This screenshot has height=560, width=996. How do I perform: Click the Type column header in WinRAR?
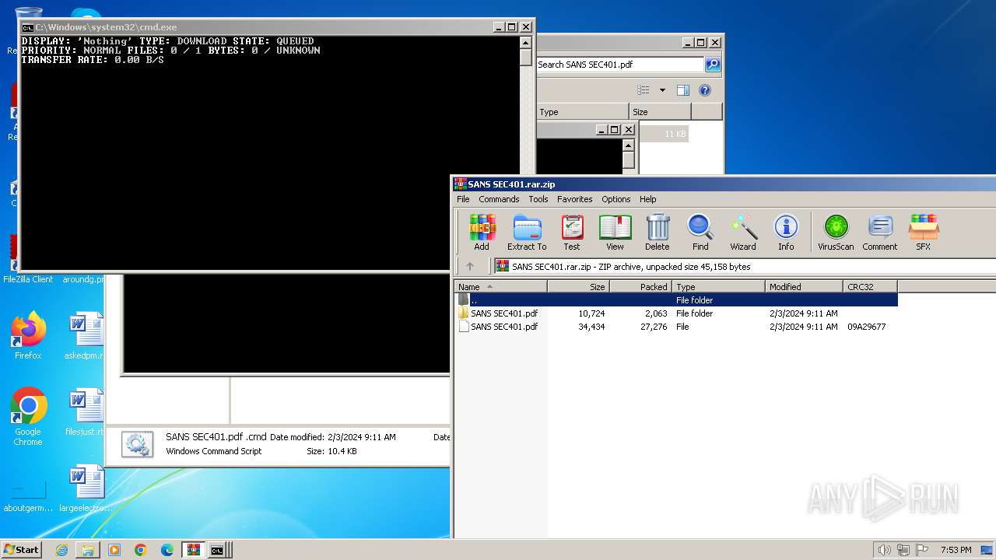[x=718, y=287]
